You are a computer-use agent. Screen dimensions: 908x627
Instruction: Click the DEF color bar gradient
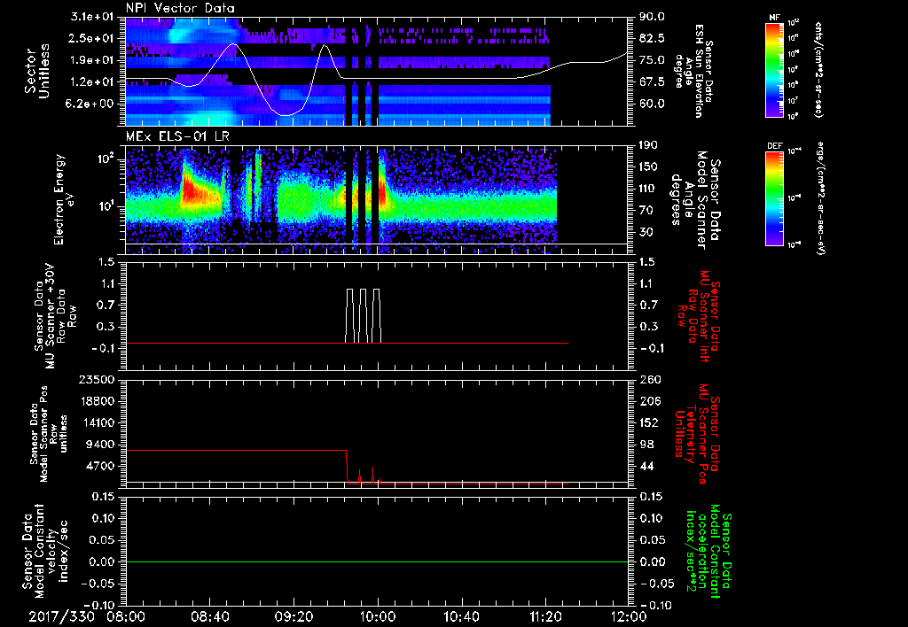coord(775,197)
